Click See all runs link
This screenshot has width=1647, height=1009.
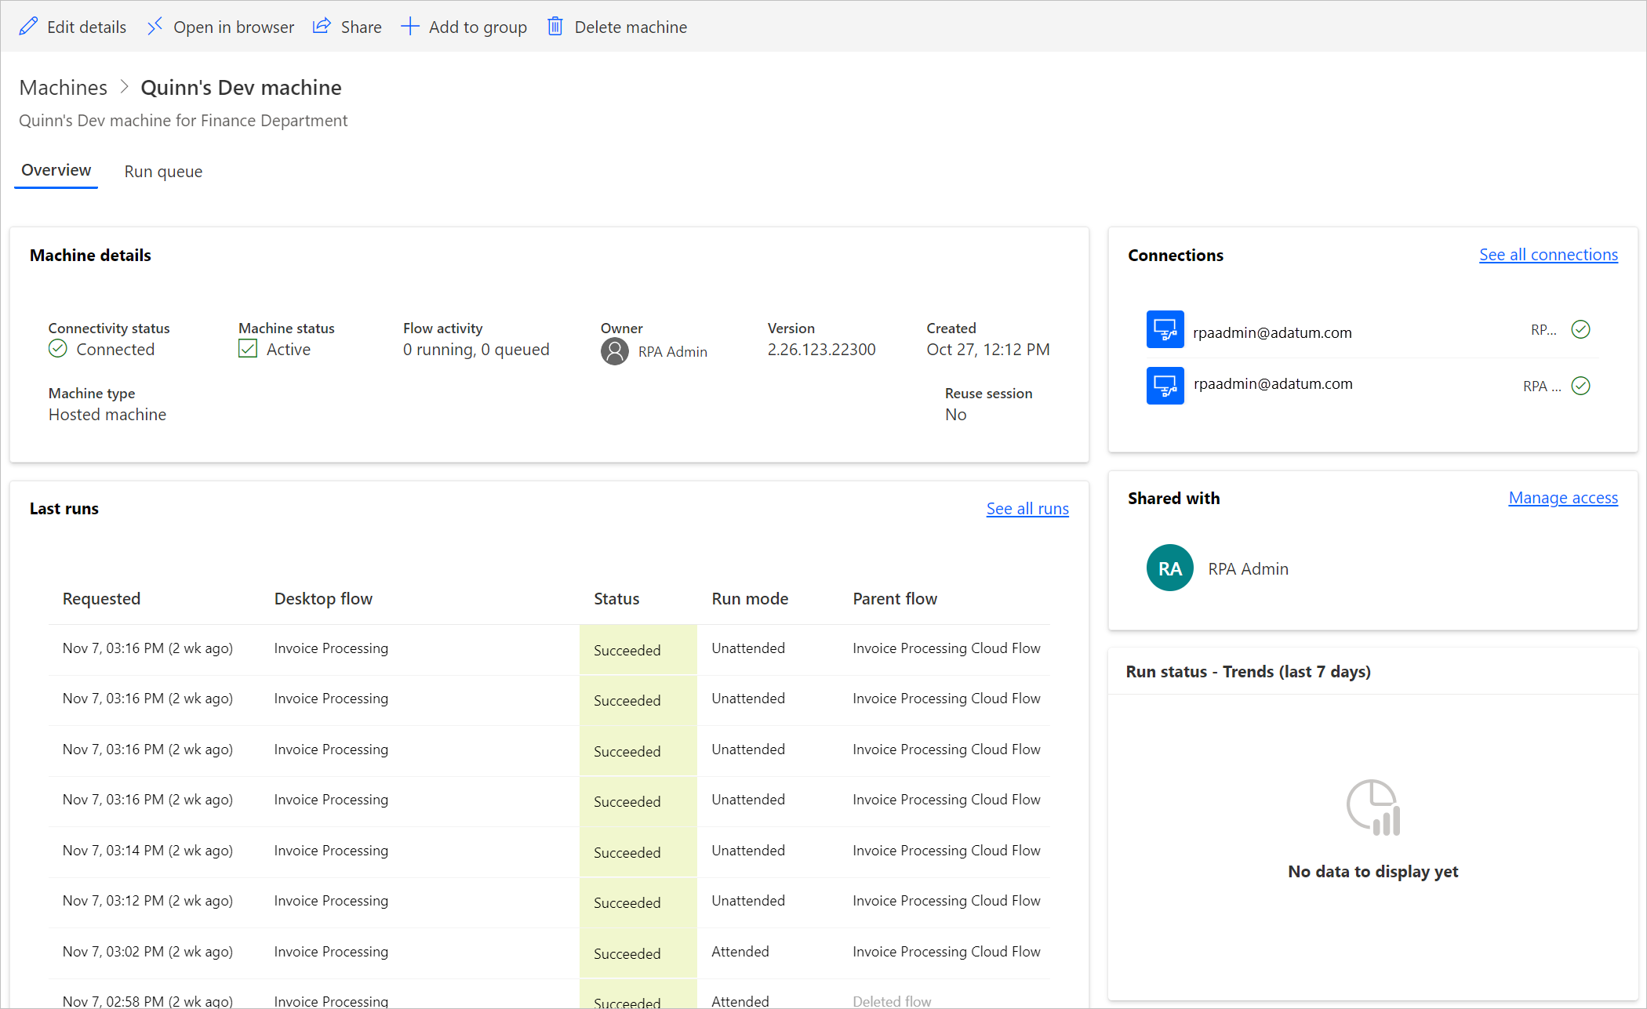[x=1027, y=506]
